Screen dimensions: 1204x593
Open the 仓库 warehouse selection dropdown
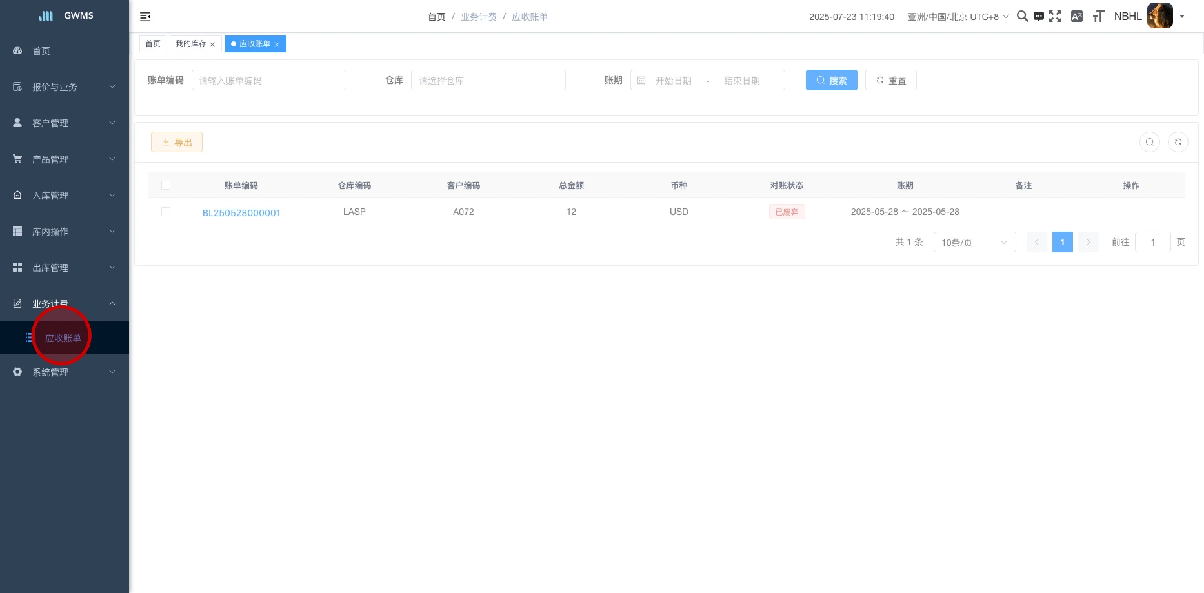click(x=488, y=81)
